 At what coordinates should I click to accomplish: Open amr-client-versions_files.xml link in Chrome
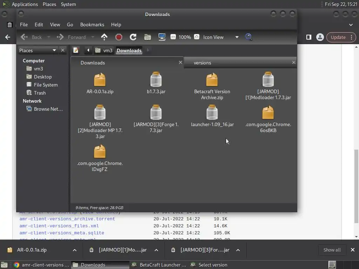(x=59, y=226)
